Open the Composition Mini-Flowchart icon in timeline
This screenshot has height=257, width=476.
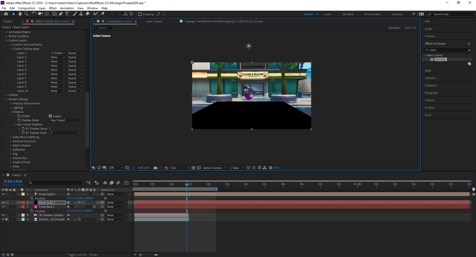(x=88, y=183)
